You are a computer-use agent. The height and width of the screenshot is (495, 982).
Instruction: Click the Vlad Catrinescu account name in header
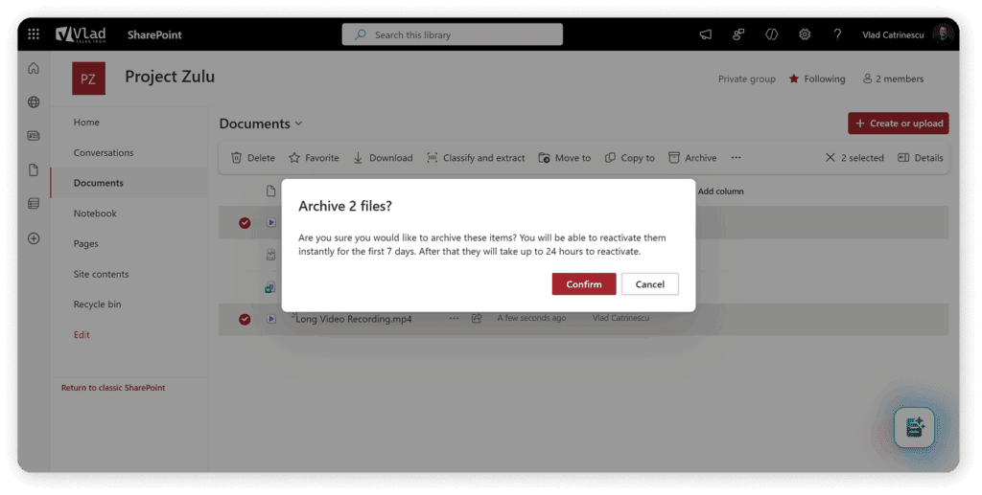point(893,35)
